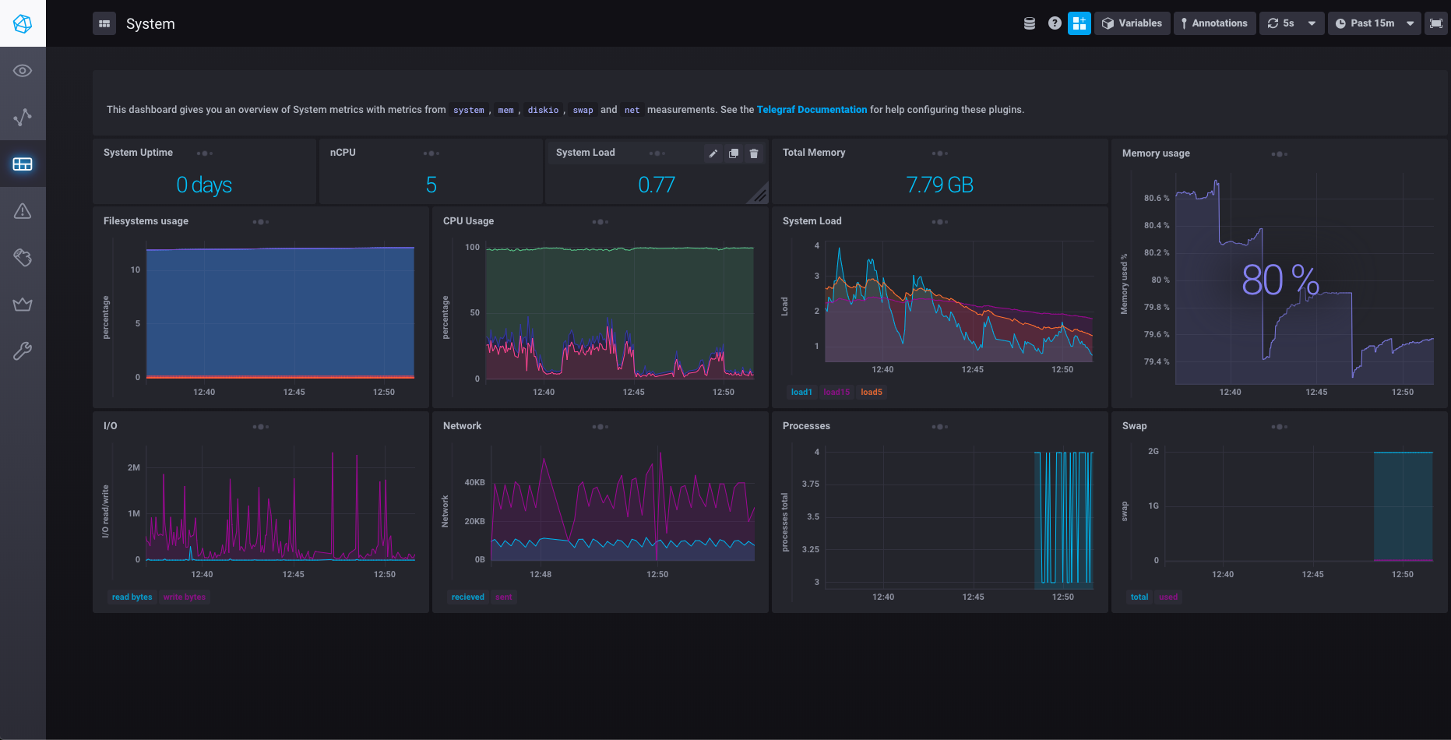Click the 0.77 system load value
The height and width of the screenshot is (740, 1451).
(657, 185)
